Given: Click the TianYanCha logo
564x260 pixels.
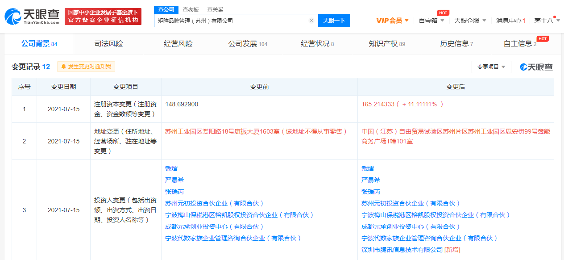Looking at the screenshot, I should 32,17.
